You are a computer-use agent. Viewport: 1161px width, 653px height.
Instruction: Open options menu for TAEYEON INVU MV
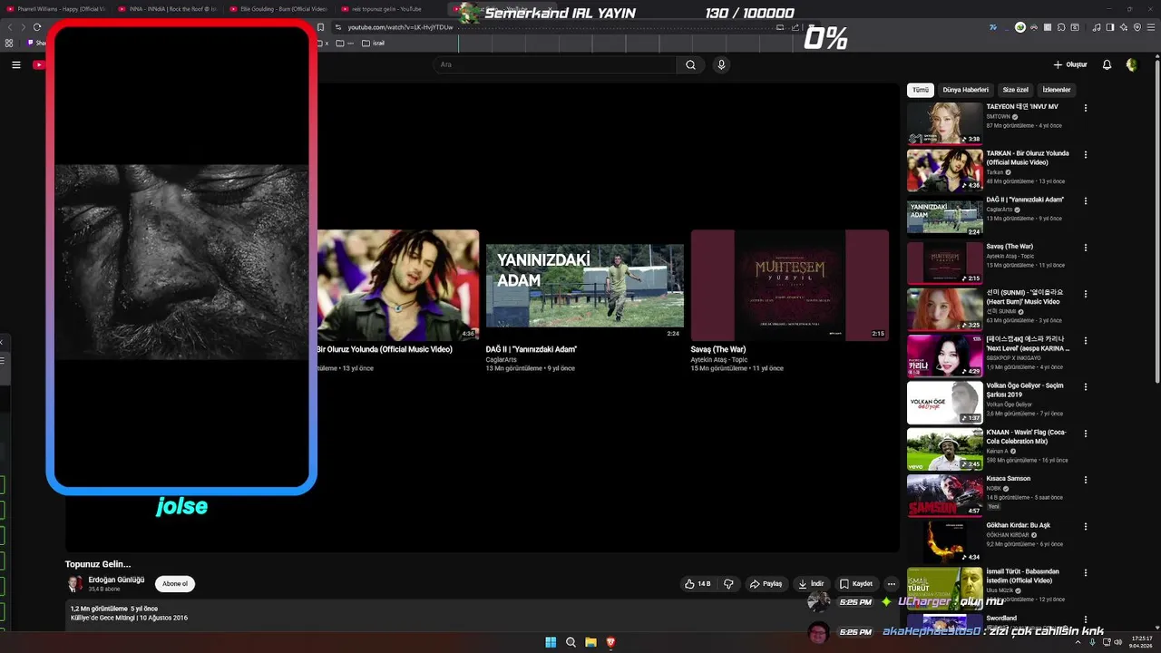(1086, 108)
